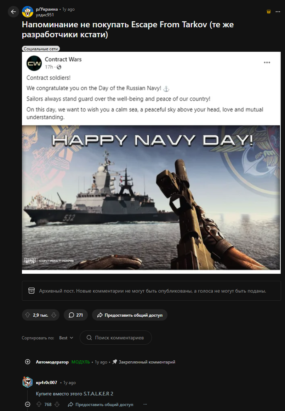
Task: Open р/Украина subreddit link
Action: click(x=47, y=9)
